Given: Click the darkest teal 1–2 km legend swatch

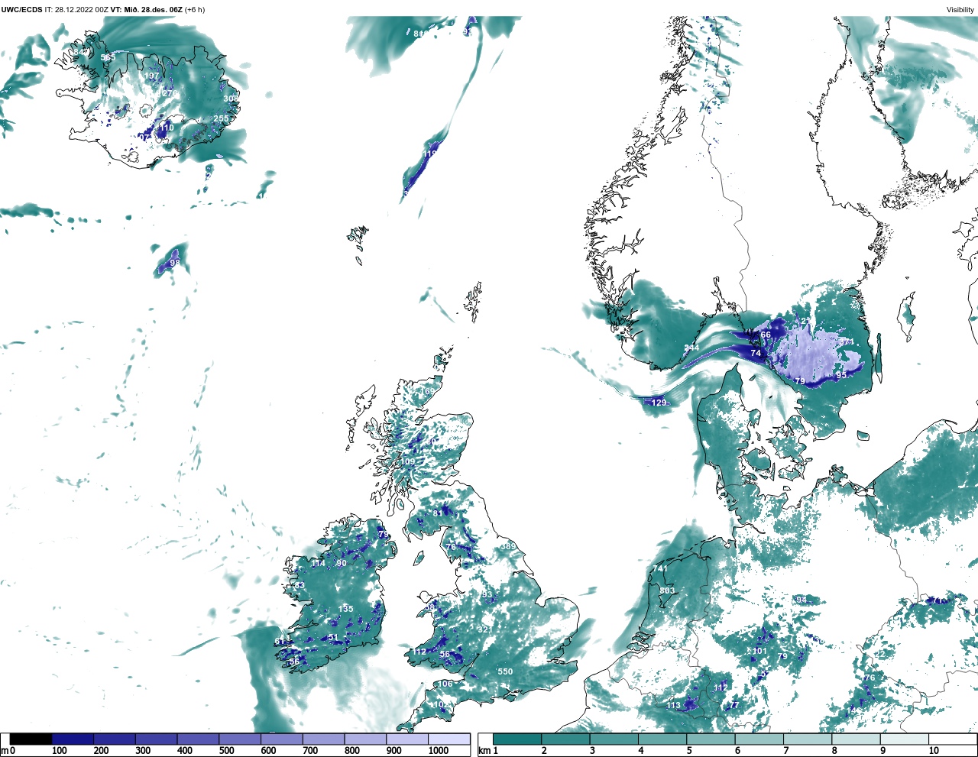Looking at the screenshot, I should [x=517, y=739].
